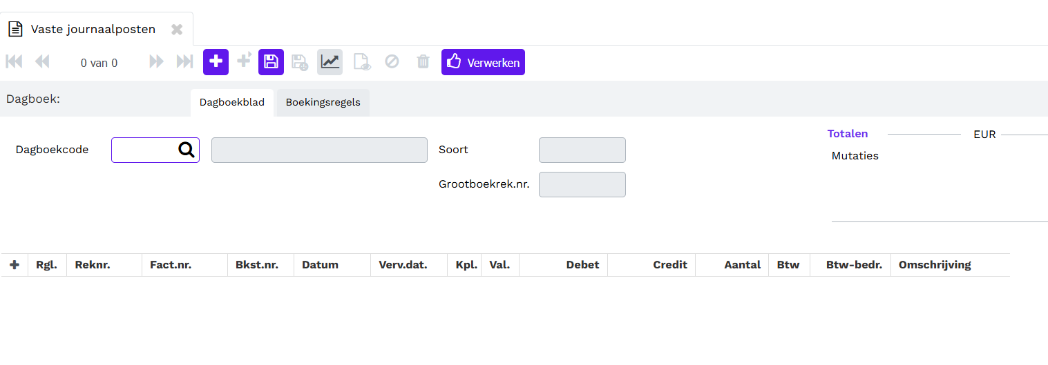Go to next record arrow
Image resolution: width=1048 pixels, height=365 pixels.
(x=157, y=62)
